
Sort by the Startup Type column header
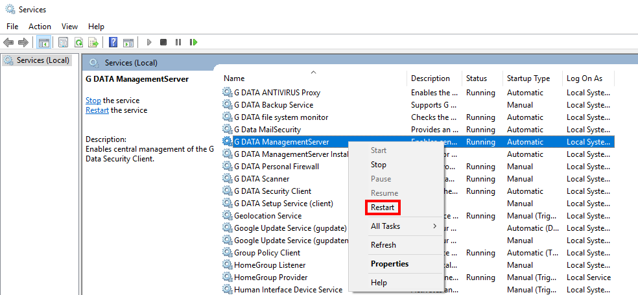(x=532, y=78)
